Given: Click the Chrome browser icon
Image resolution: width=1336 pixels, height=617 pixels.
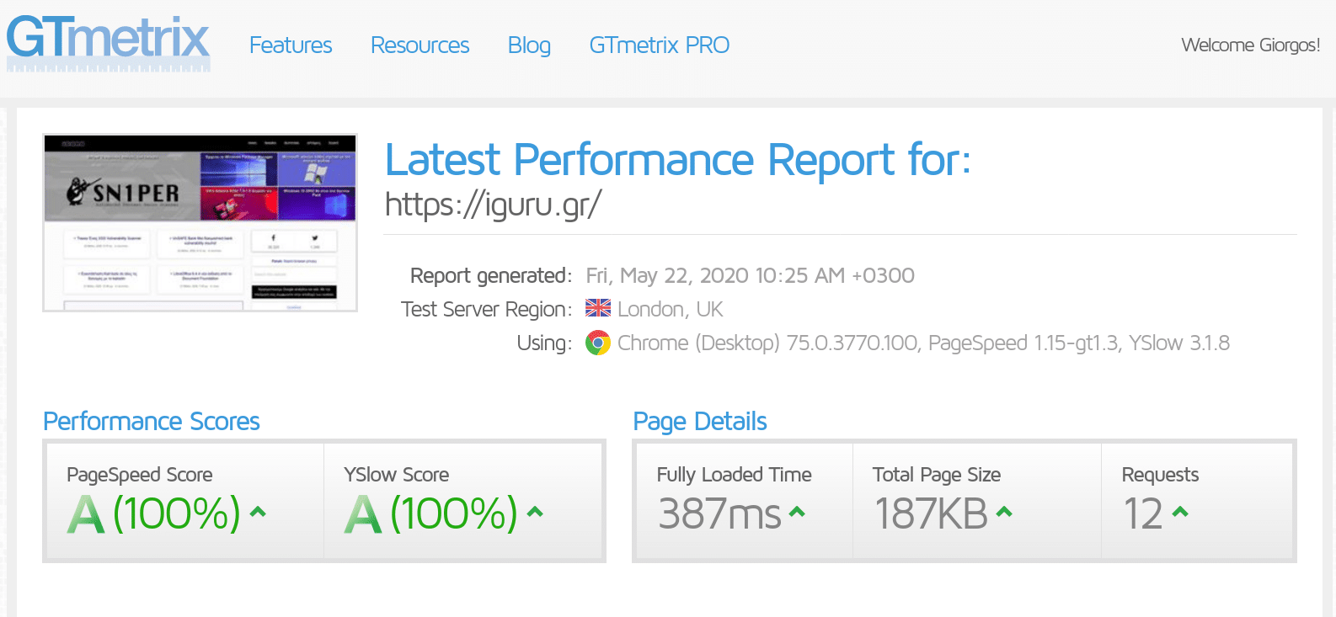Looking at the screenshot, I should [598, 343].
